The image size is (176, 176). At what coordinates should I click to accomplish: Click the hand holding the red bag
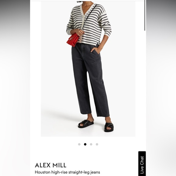(80, 32)
